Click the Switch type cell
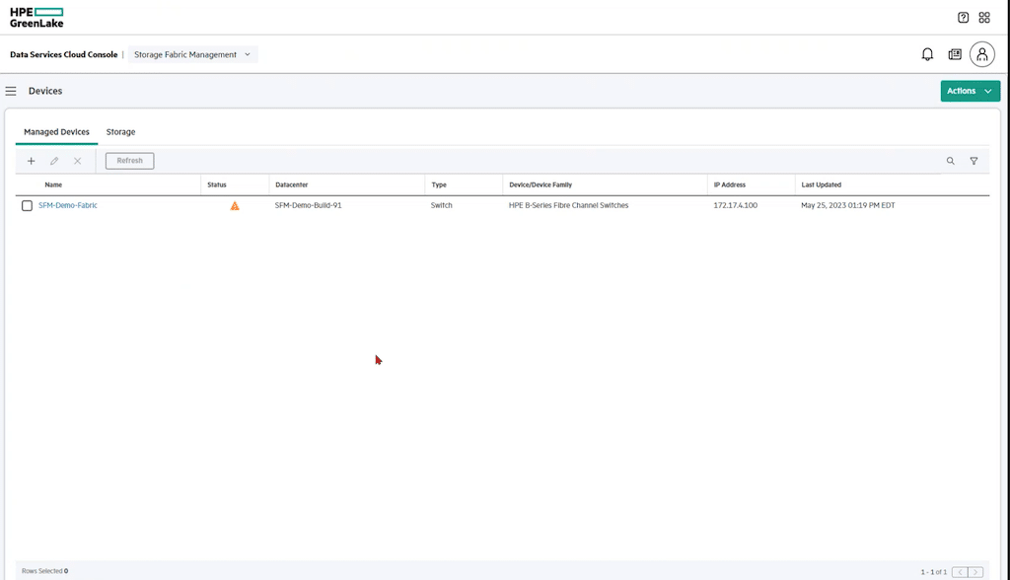Viewport: 1010px width, 580px height. (x=441, y=205)
